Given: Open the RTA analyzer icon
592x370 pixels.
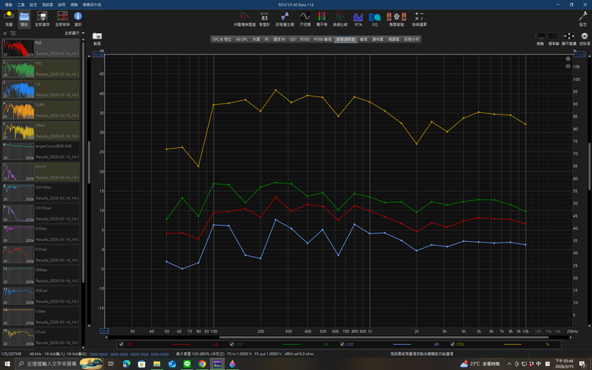Looking at the screenshot, I should pos(358,19).
